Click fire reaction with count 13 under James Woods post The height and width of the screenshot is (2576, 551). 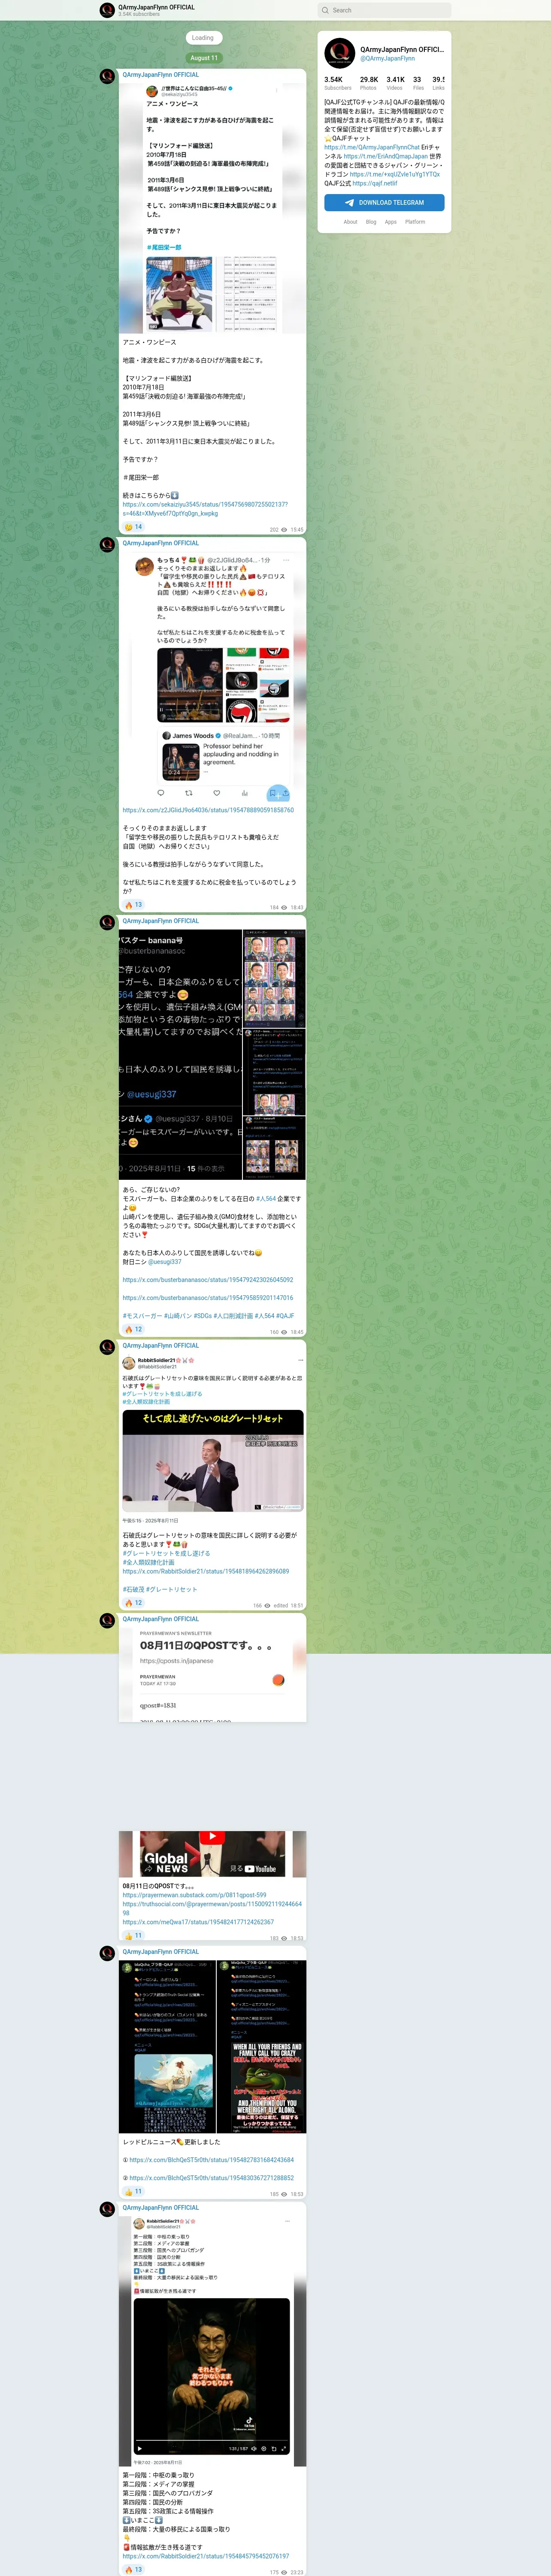[133, 904]
